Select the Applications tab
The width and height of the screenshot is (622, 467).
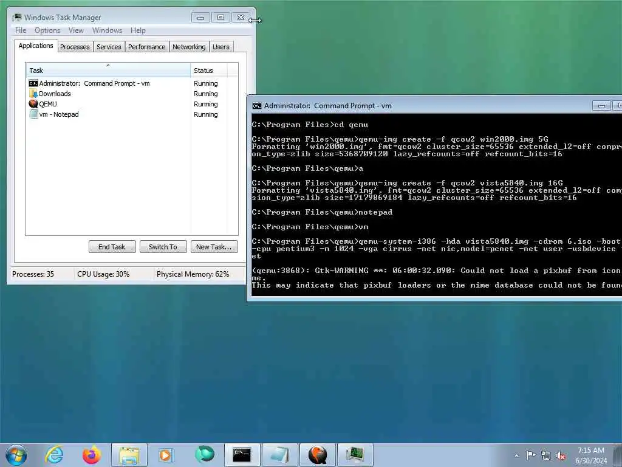coord(36,46)
